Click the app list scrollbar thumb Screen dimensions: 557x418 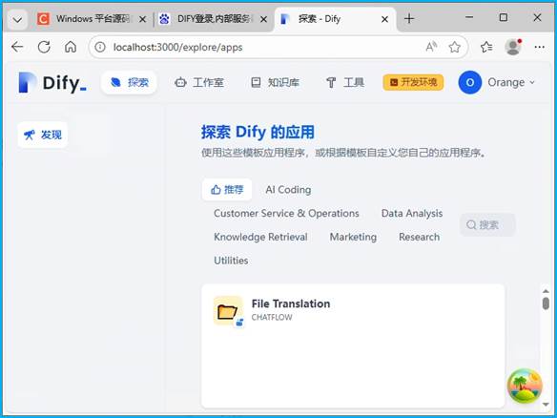click(546, 303)
